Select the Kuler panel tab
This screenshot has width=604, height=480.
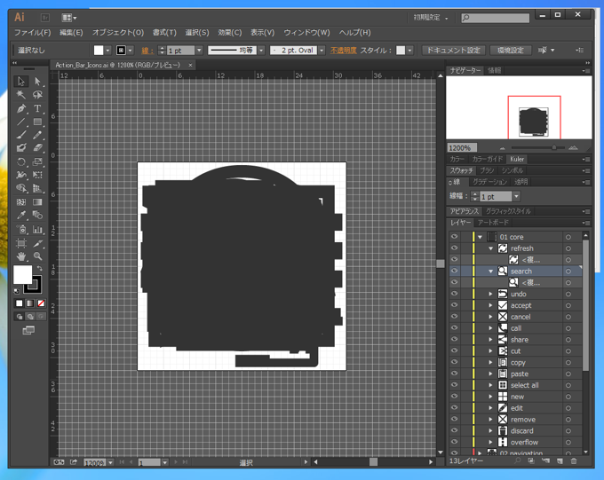[517, 159]
